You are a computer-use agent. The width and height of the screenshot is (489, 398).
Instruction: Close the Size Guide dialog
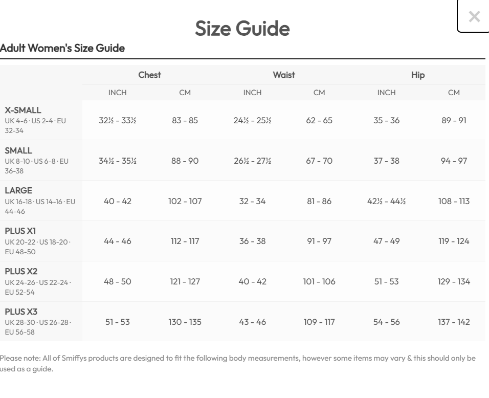click(474, 16)
